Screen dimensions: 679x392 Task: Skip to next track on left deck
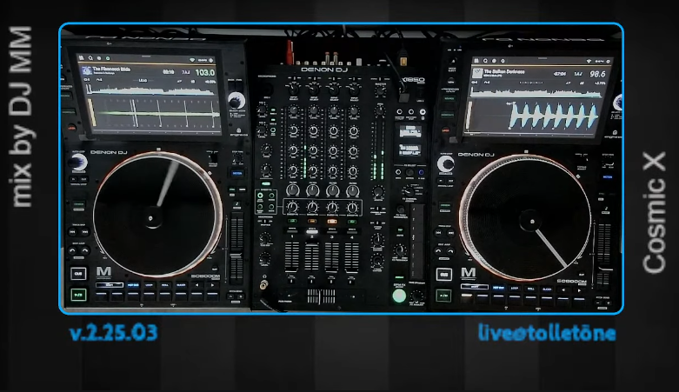click(84, 232)
